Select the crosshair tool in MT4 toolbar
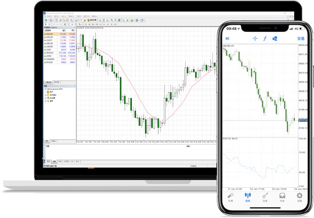The height and width of the screenshot is (218, 314). [x=49, y=24]
